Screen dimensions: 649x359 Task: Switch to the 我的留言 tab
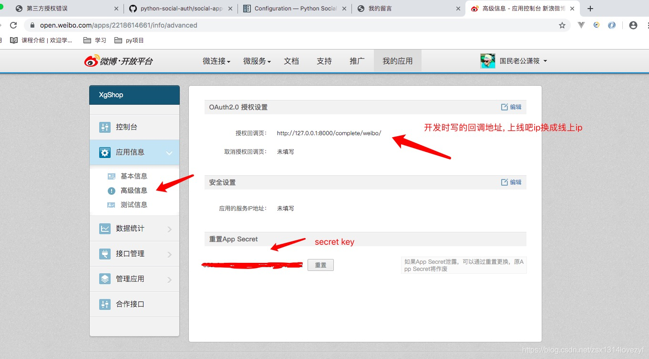coord(409,9)
